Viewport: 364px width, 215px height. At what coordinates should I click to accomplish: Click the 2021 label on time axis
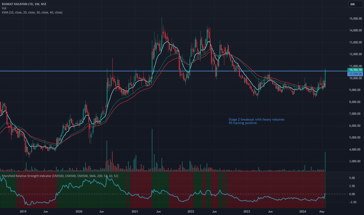pyautogui.click(x=135, y=211)
